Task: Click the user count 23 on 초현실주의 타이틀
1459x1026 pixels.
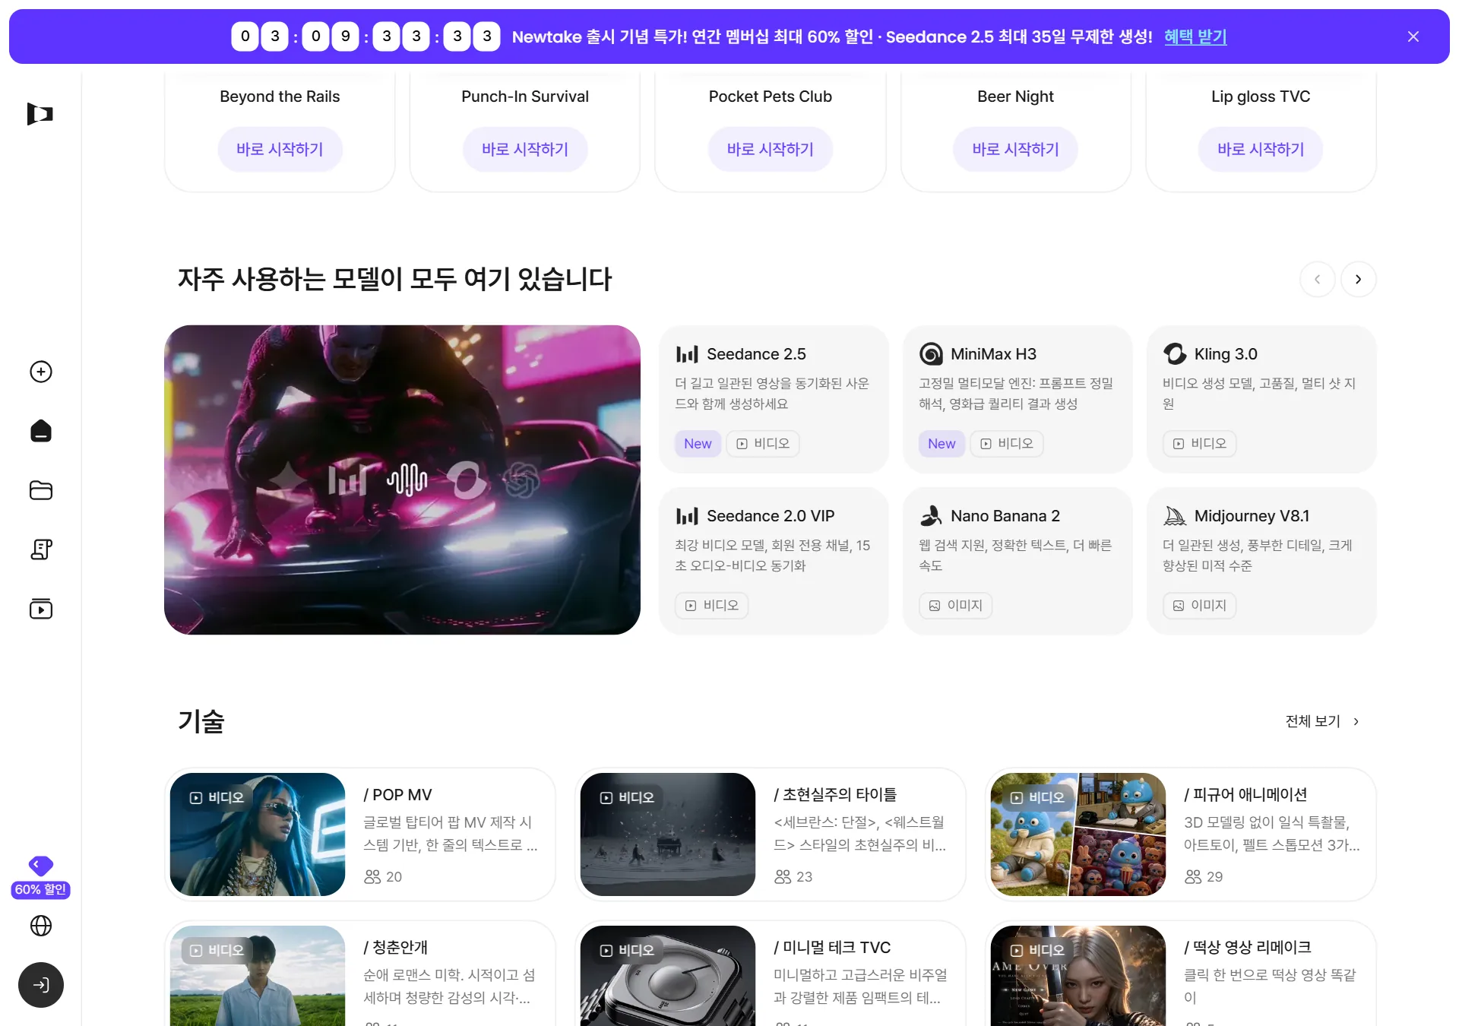Action: click(x=793, y=877)
